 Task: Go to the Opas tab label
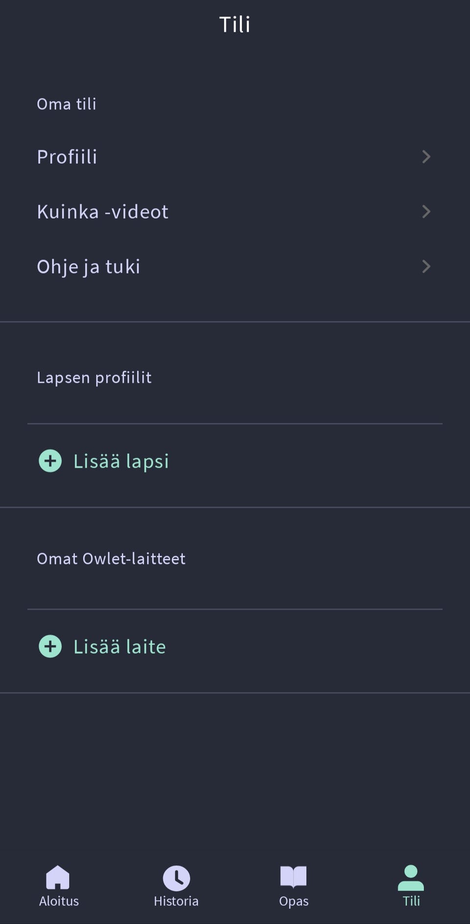(x=294, y=901)
